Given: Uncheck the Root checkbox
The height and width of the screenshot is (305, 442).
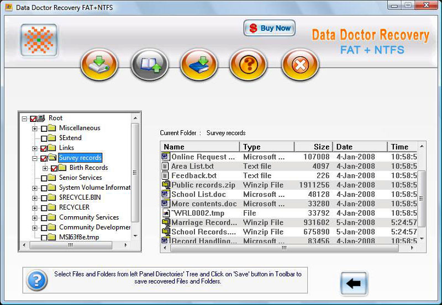Looking at the screenshot, I should click(x=33, y=119).
